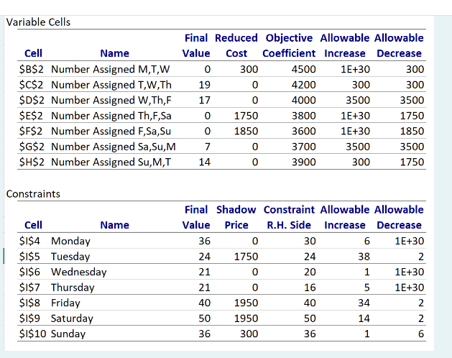Select the 'Sunday' constraint name
The width and height of the screenshot is (452, 358).
[68, 334]
